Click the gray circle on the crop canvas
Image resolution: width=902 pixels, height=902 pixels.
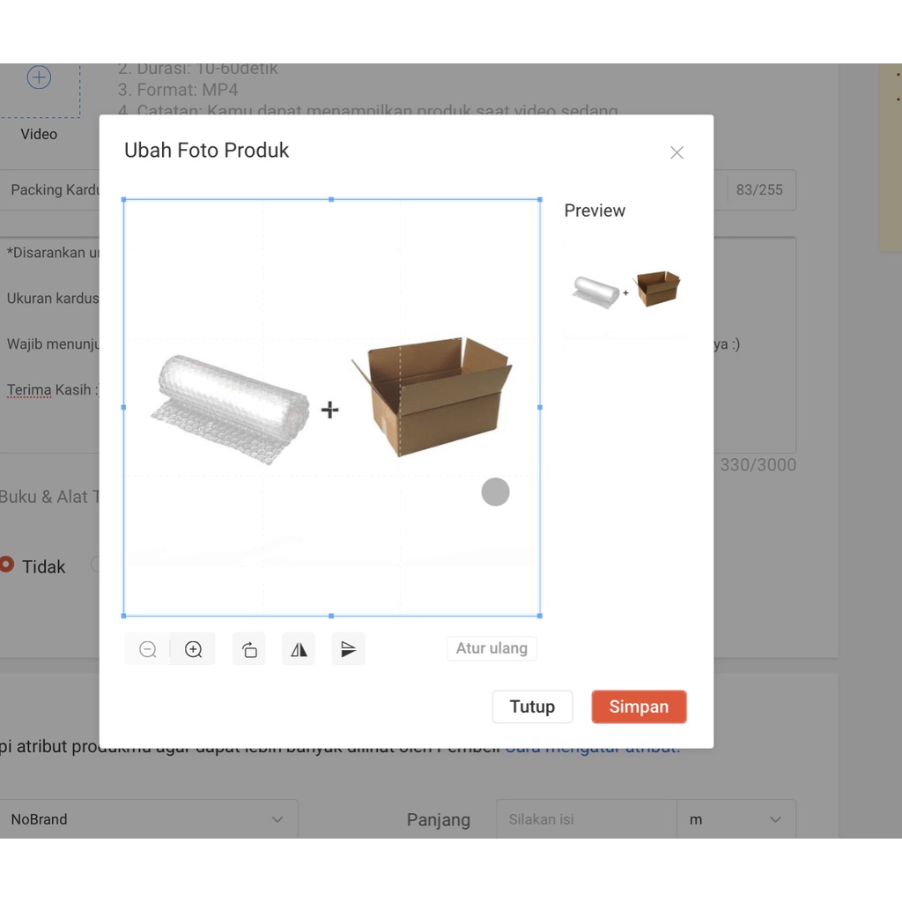[495, 492]
